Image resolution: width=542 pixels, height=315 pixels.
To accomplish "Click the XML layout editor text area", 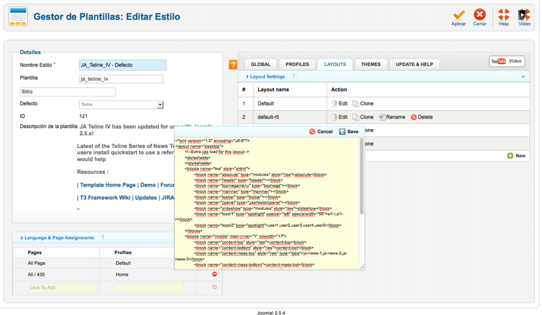I will 267,203.
